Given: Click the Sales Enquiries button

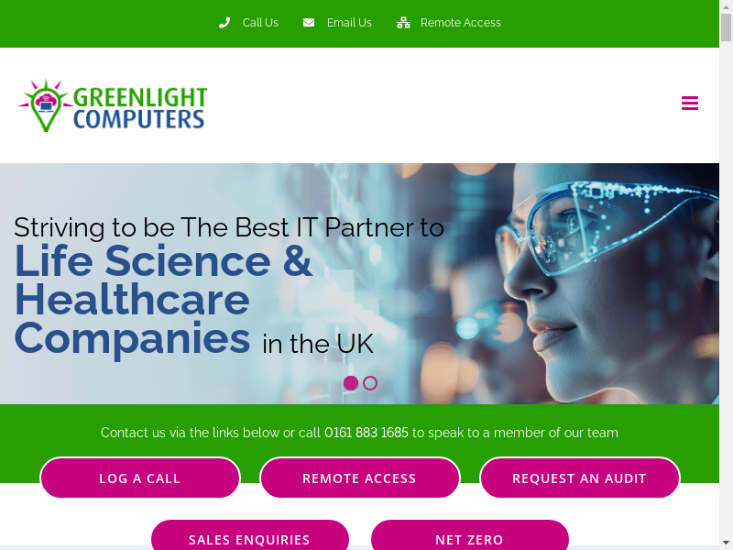Looking at the screenshot, I should [249, 536].
